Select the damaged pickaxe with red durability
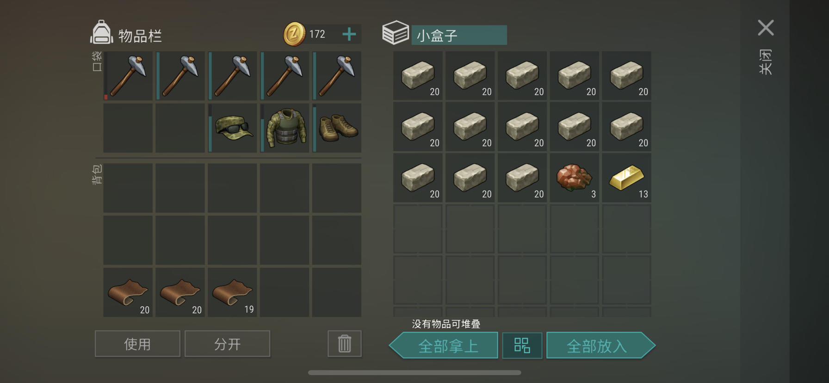Screen dimensions: 829x383 [x=128, y=76]
